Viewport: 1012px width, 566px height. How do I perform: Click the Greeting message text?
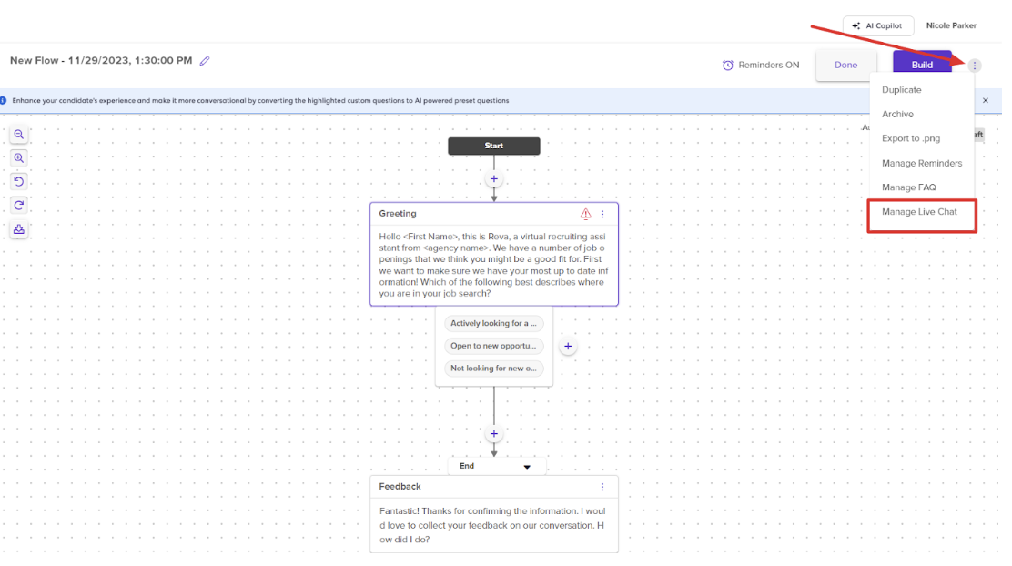(494, 265)
